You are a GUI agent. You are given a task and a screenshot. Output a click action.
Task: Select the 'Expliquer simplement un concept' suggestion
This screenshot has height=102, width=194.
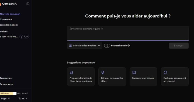[x=175, y=76]
